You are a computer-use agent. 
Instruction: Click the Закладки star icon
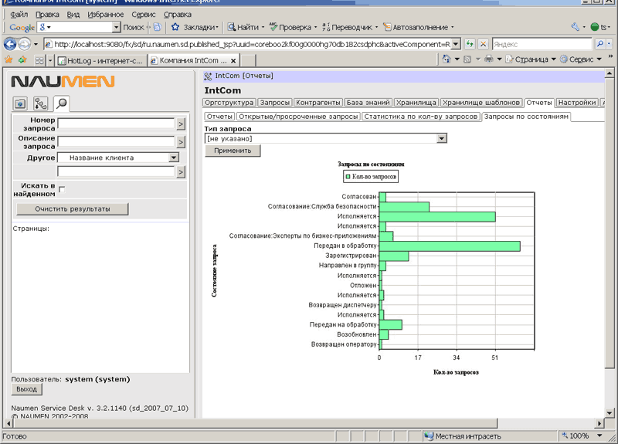[175, 27]
